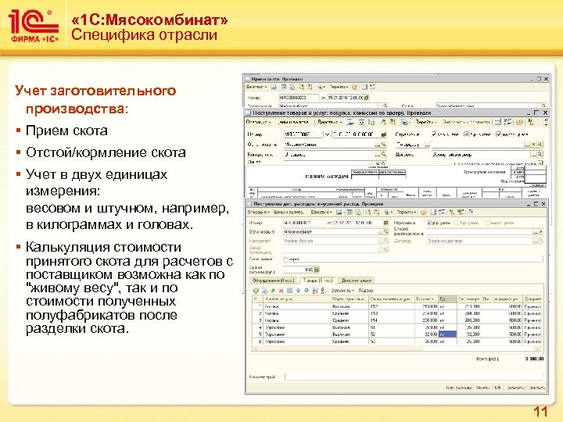Click the calendar icon next to the date field in front window
Screen dimensions: 563x422
coord(385,223)
